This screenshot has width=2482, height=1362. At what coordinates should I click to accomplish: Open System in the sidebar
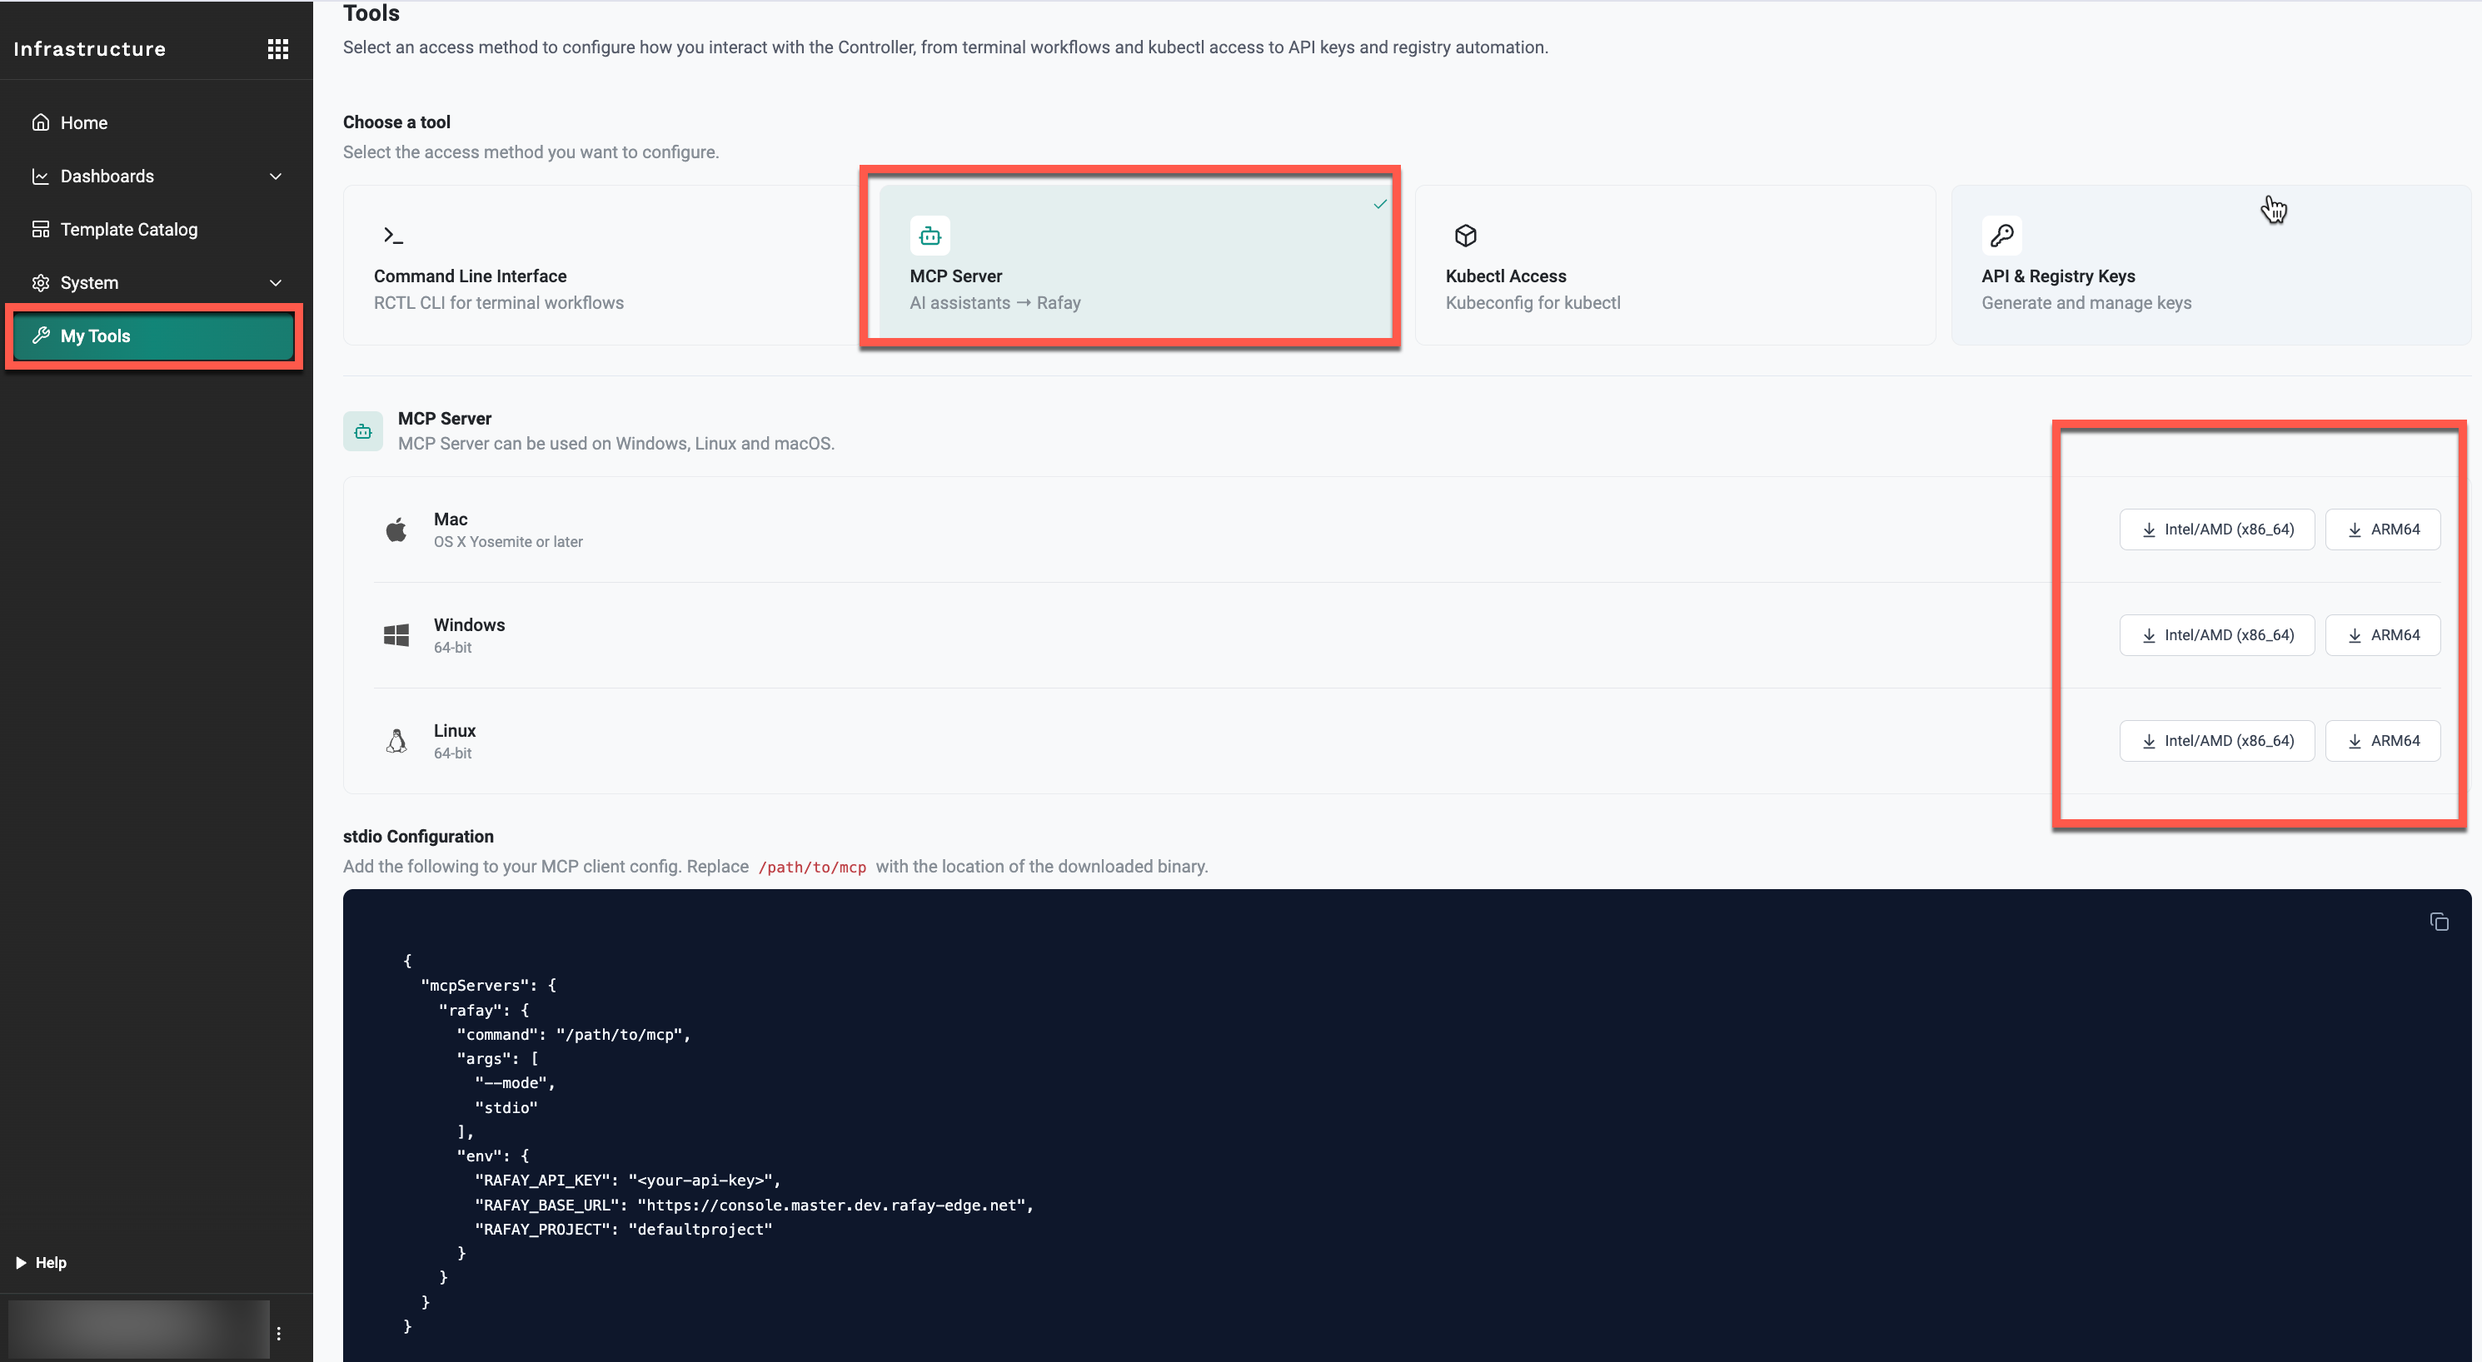tap(156, 282)
